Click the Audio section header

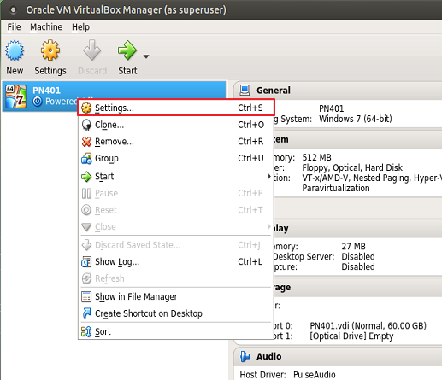point(338,356)
